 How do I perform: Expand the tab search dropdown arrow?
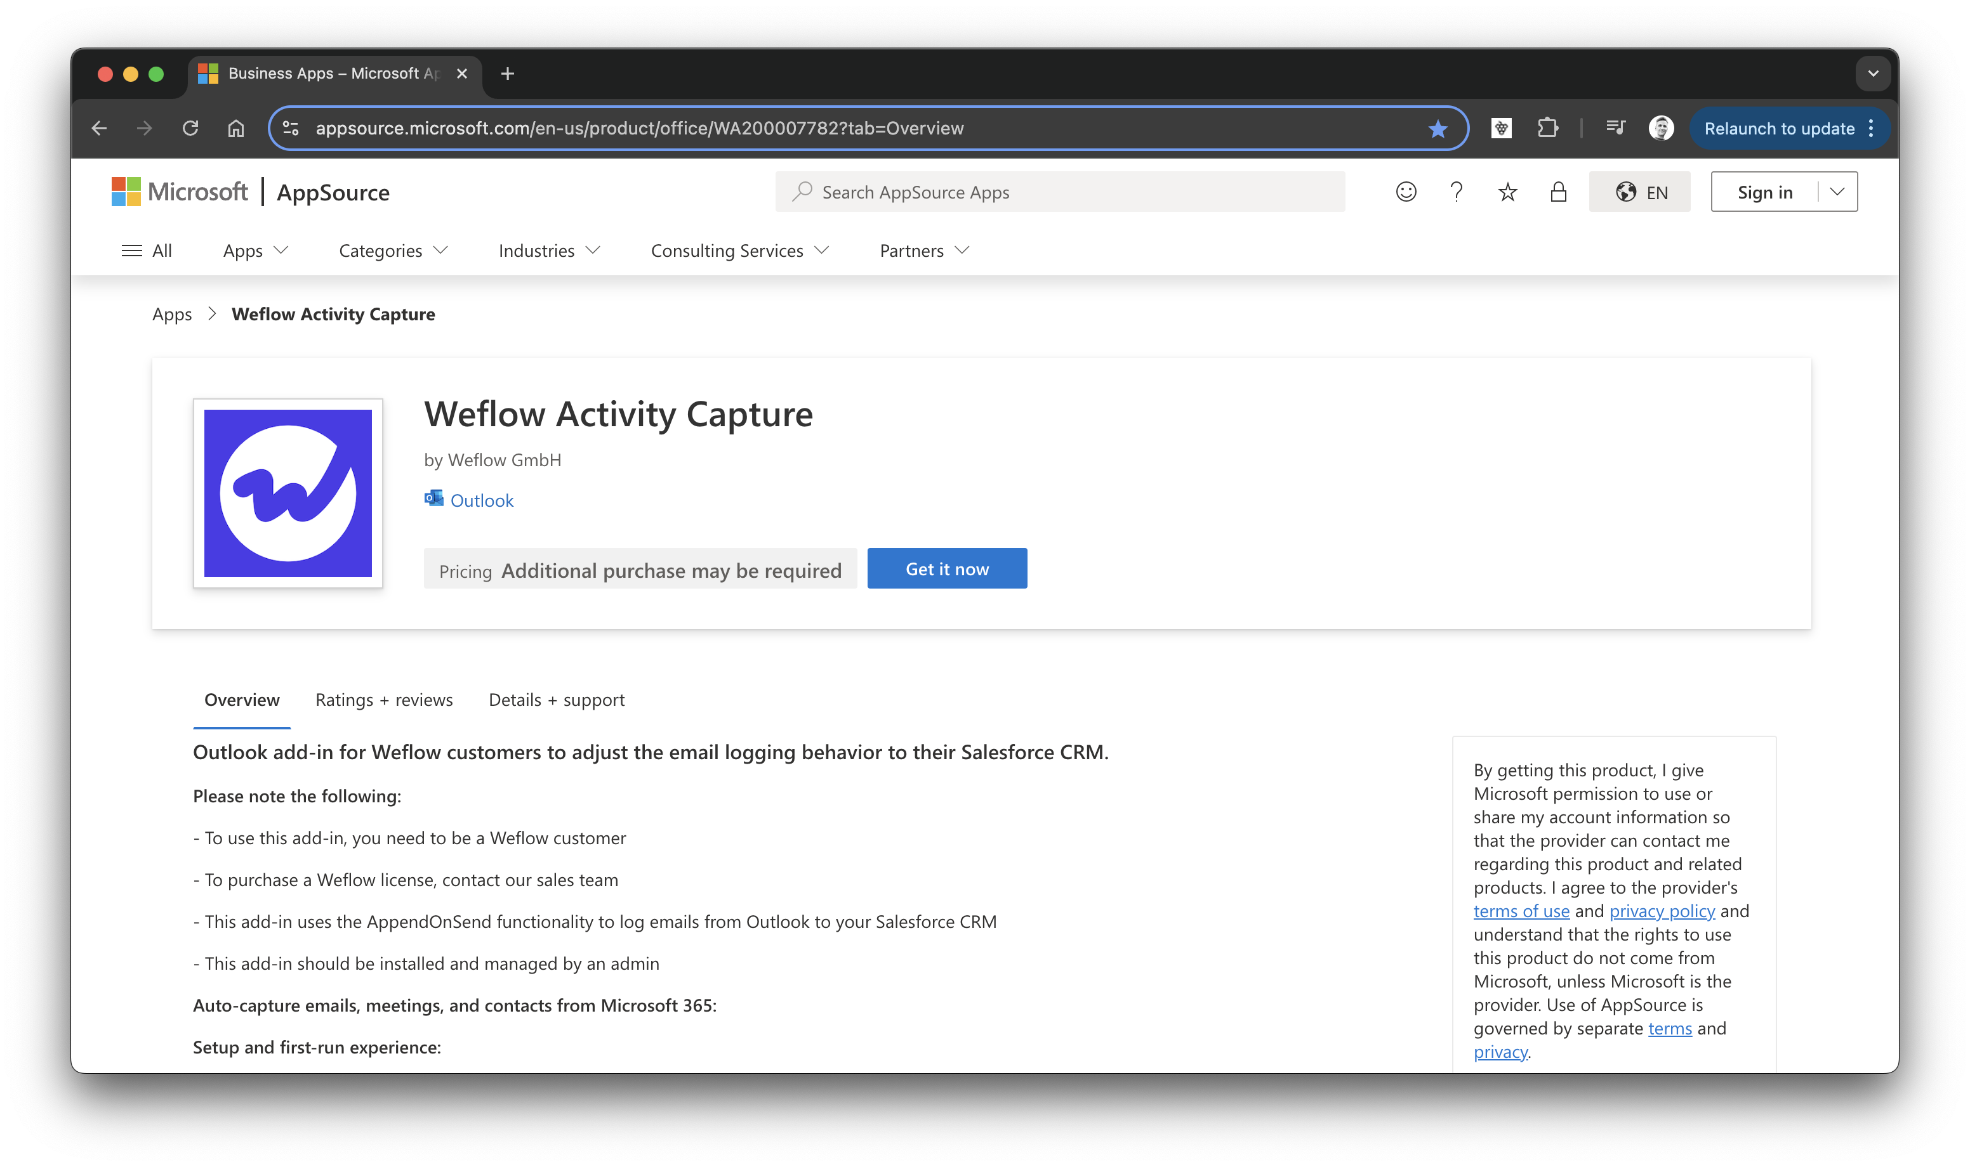point(1874,73)
